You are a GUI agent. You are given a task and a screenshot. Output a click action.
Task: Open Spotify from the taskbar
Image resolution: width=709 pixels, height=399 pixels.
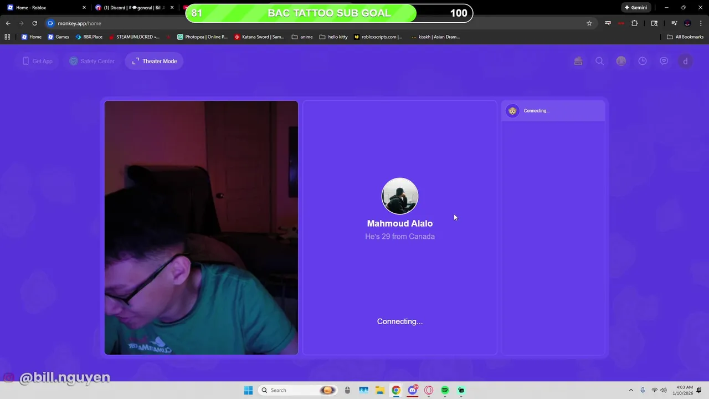[x=445, y=390]
